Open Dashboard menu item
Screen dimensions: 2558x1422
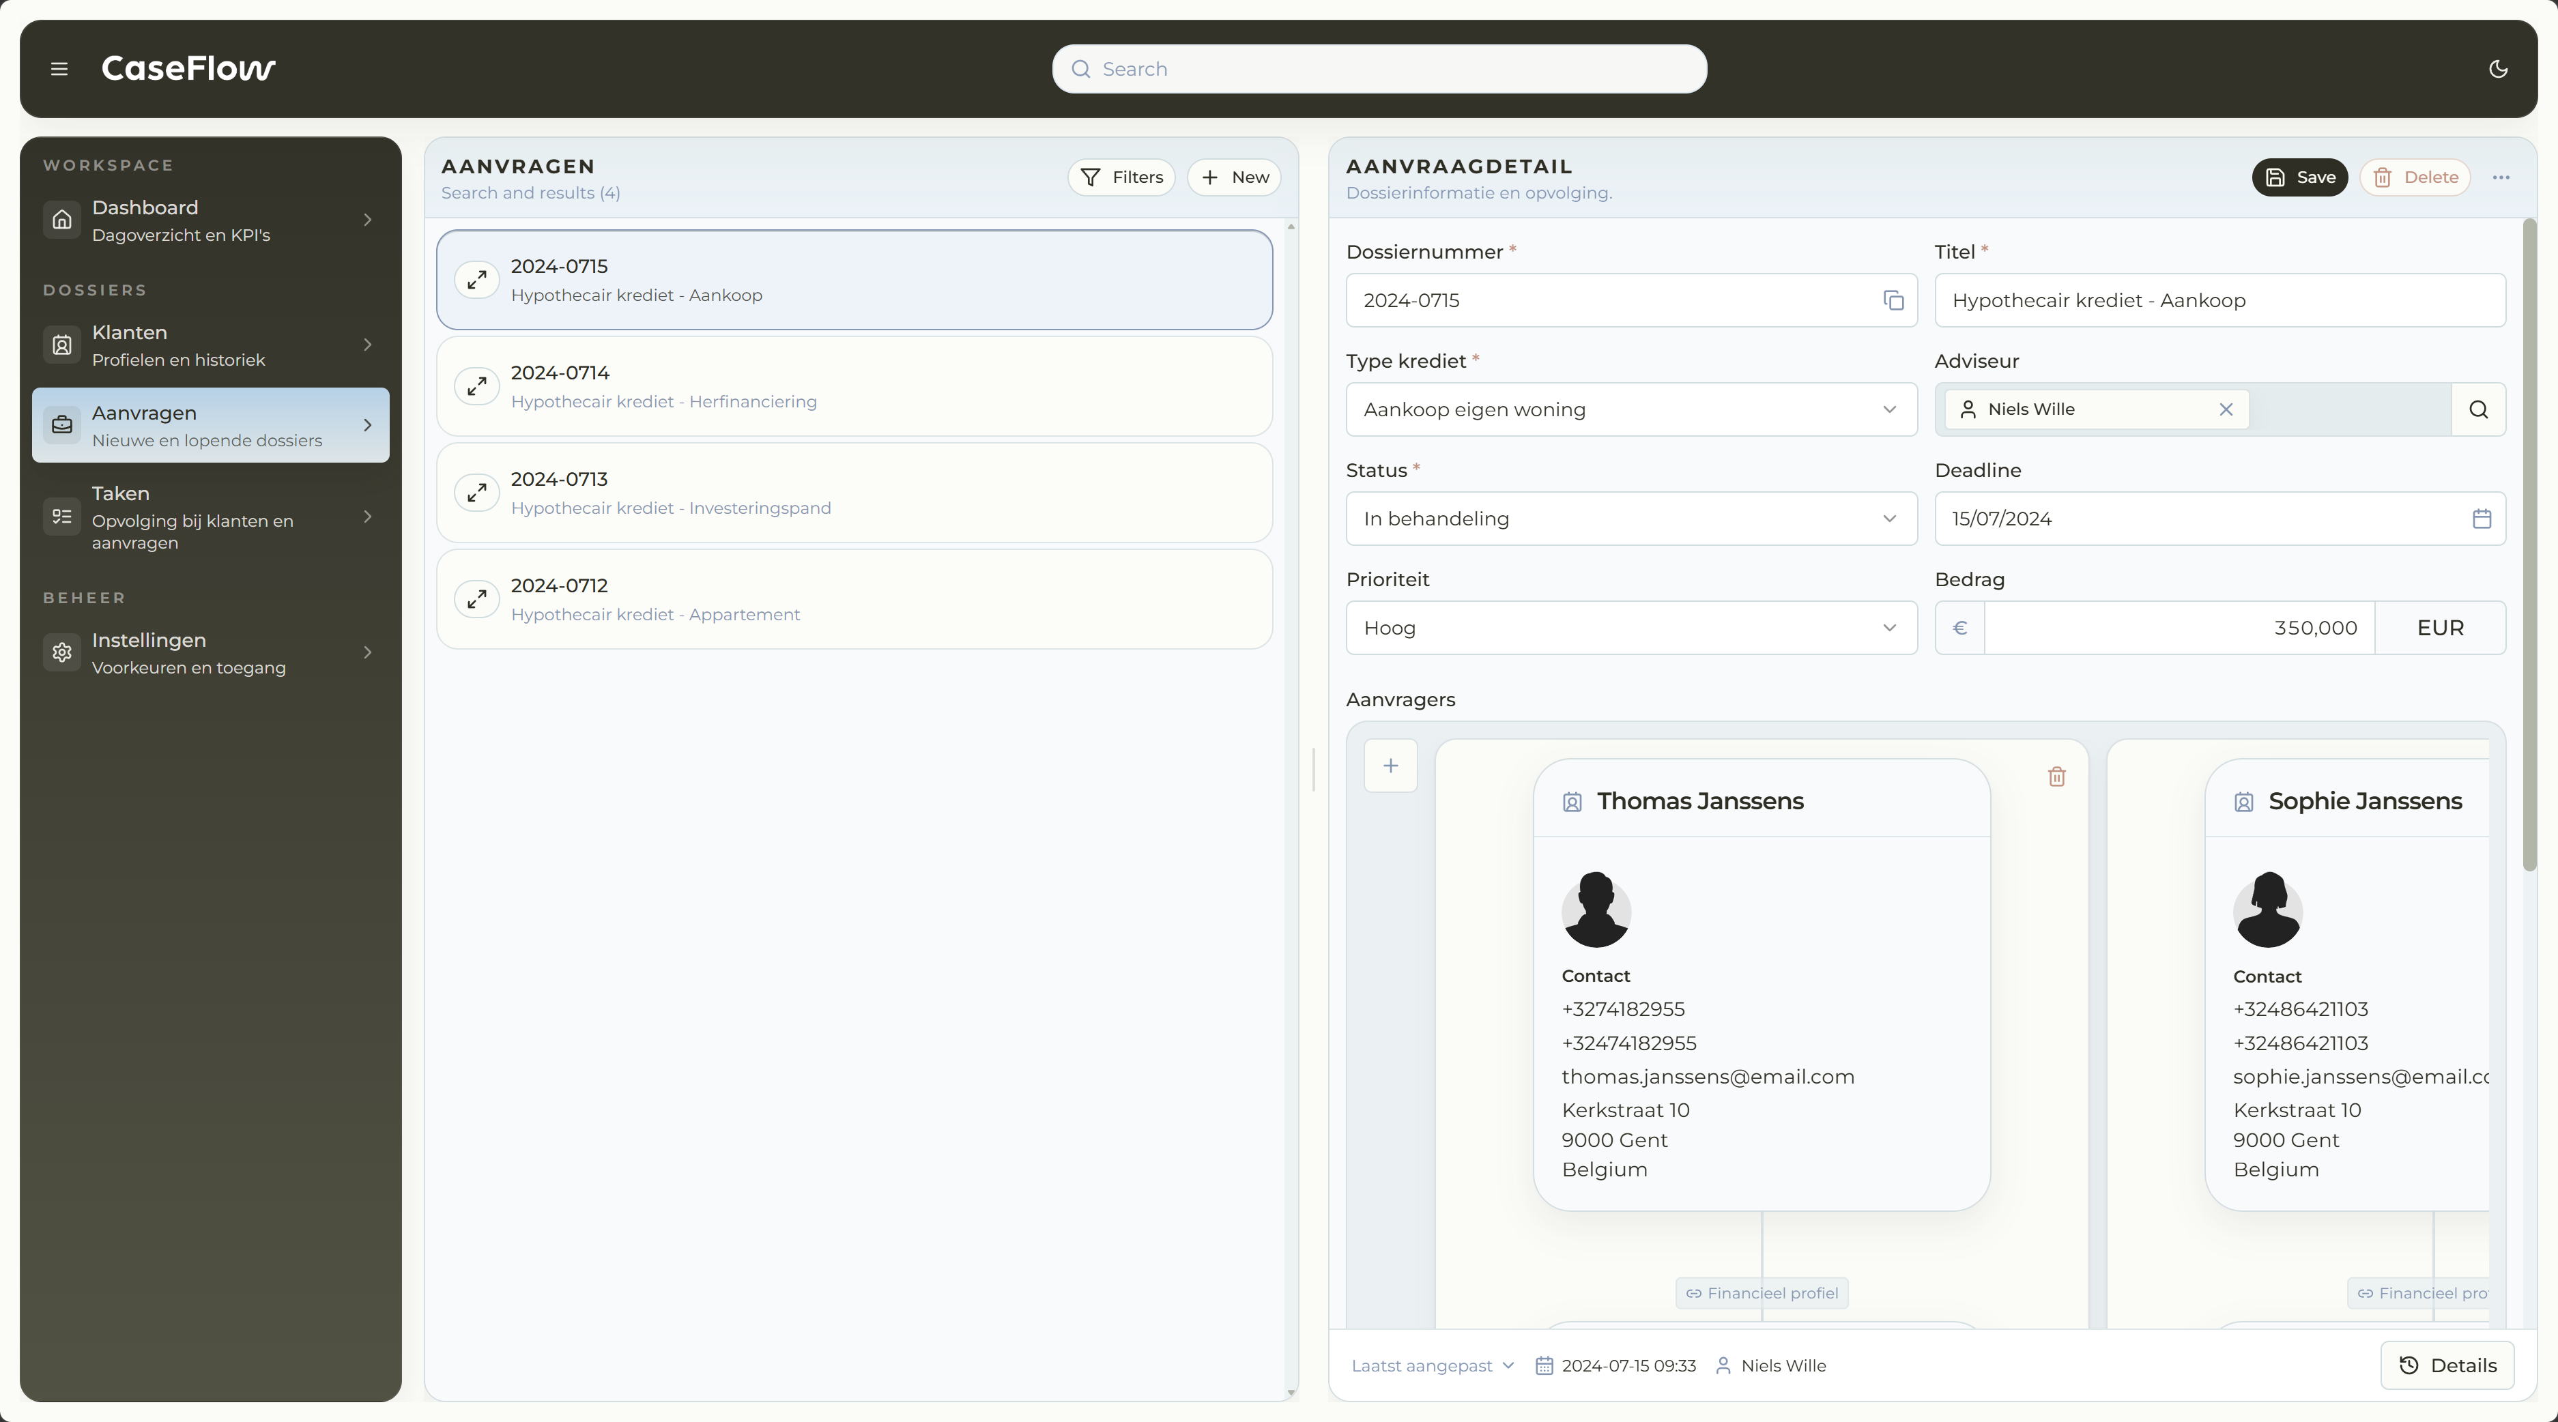210,220
